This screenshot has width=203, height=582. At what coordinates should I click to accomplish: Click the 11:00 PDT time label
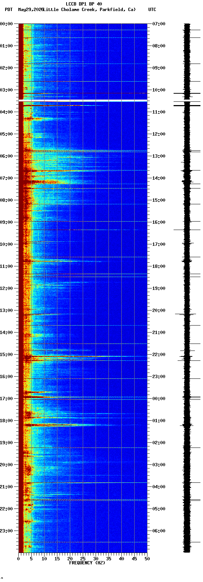click(x=6, y=266)
